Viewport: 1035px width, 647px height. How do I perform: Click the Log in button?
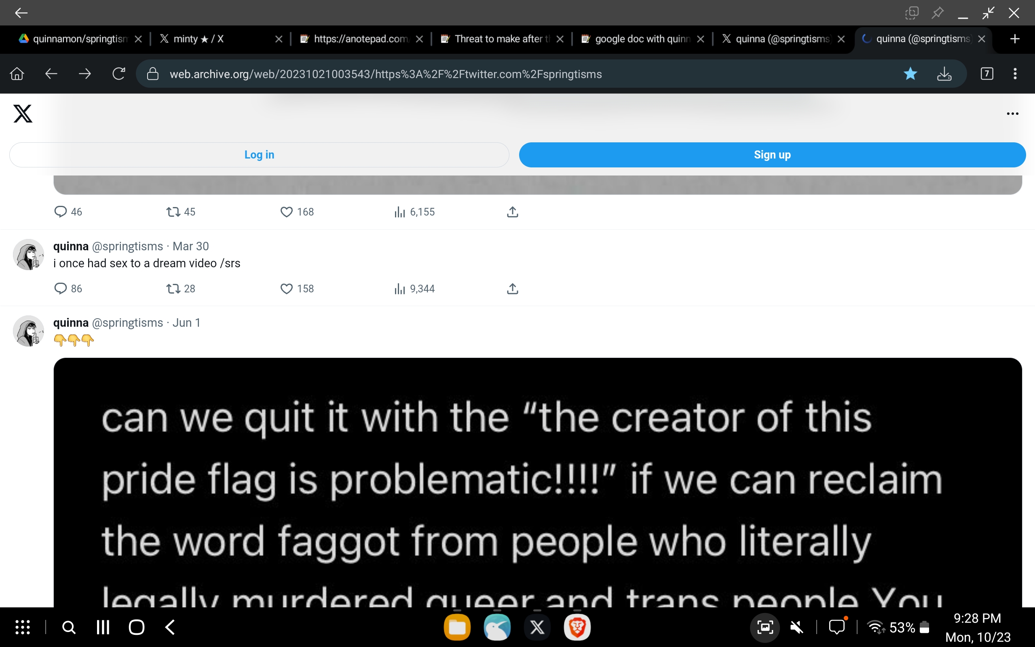click(259, 155)
